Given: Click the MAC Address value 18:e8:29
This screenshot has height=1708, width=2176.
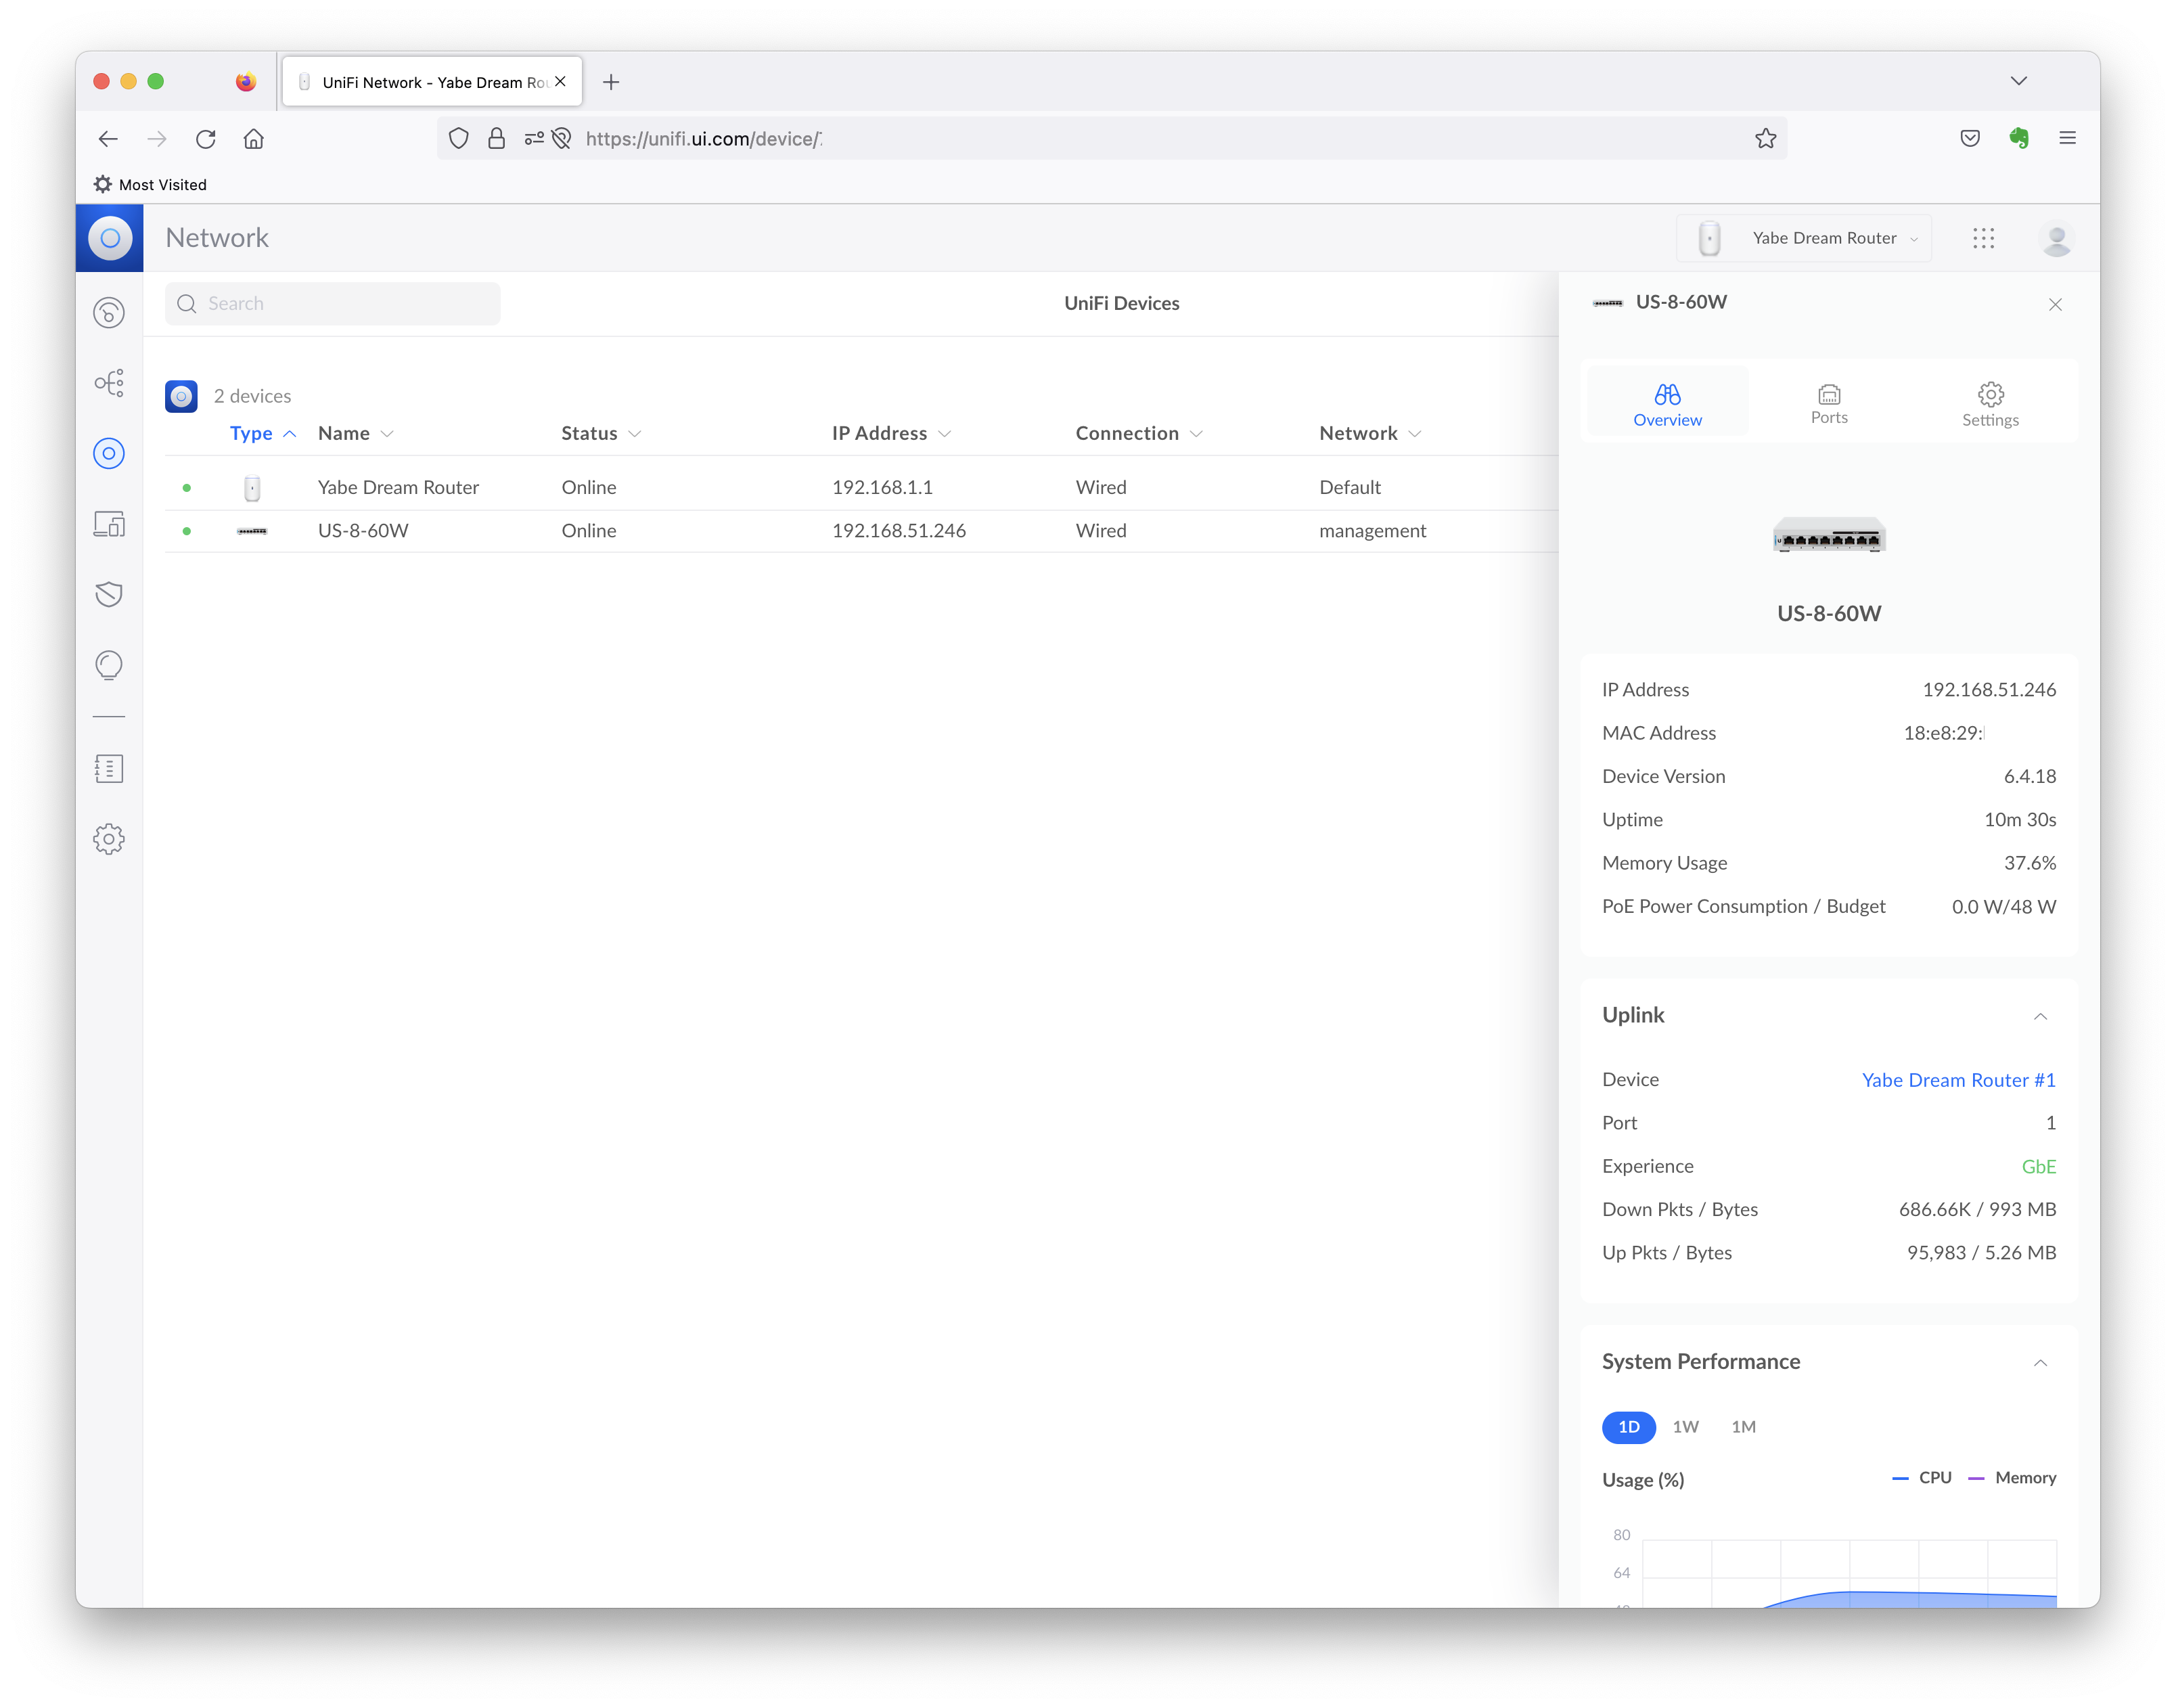Looking at the screenshot, I should click(1943, 733).
